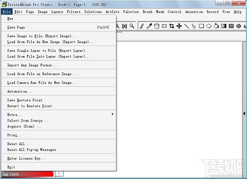Select the gradient fill tool
Screen dimensions: 247x179
224,26
